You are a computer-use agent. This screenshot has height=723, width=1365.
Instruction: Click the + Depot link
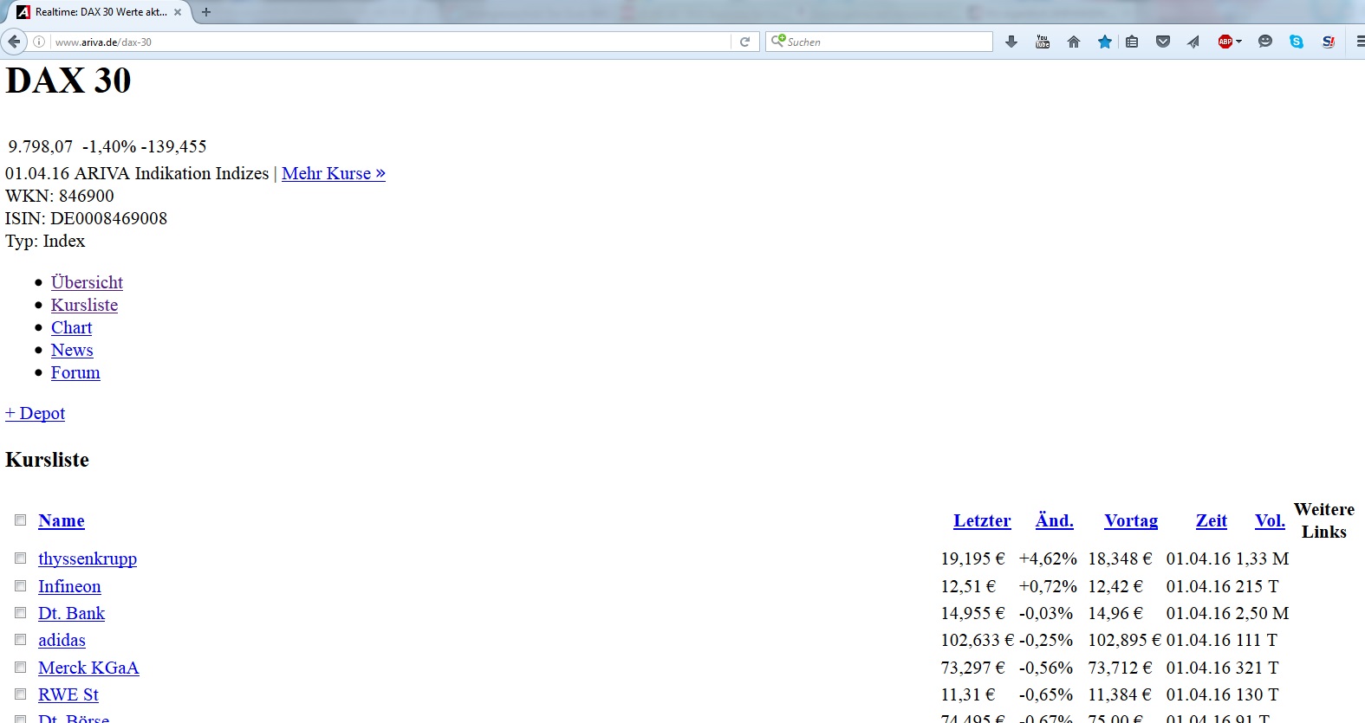[x=35, y=413]
